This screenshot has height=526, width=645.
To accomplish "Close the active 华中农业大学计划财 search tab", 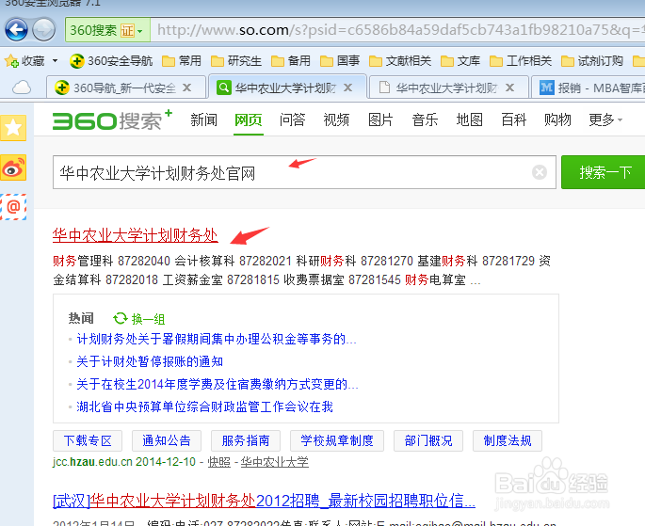I will 348,88.
